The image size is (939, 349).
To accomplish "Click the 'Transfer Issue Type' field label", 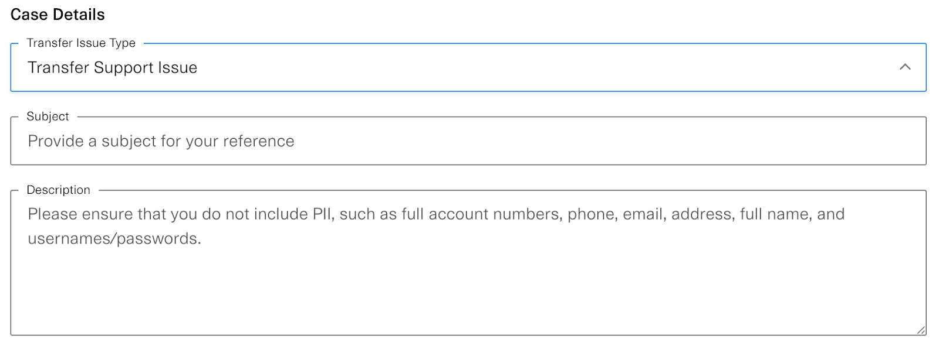I will (81, 43).
